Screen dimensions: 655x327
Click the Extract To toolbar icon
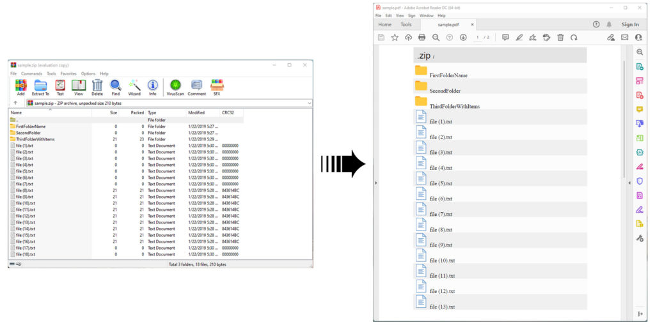click(x=40, y=87)
